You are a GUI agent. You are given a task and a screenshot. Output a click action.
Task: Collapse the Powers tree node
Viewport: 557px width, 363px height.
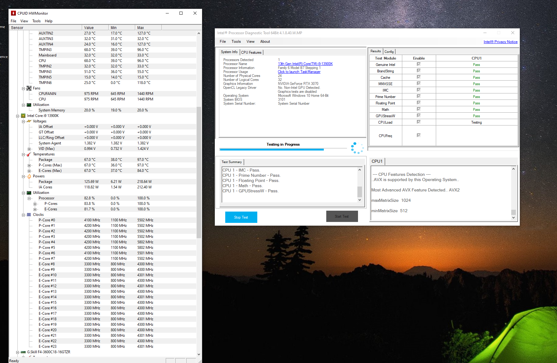point(23,176)
